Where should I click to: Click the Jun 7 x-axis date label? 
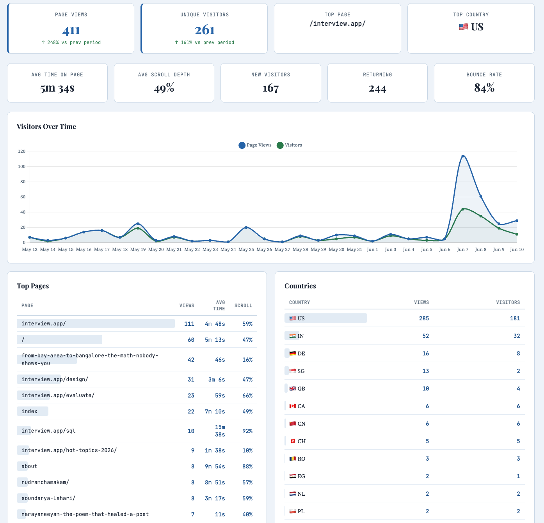coord(463,249)
